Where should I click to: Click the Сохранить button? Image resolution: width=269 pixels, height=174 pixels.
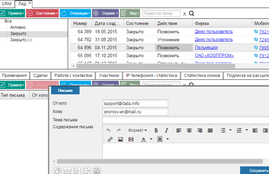point(255,171)
